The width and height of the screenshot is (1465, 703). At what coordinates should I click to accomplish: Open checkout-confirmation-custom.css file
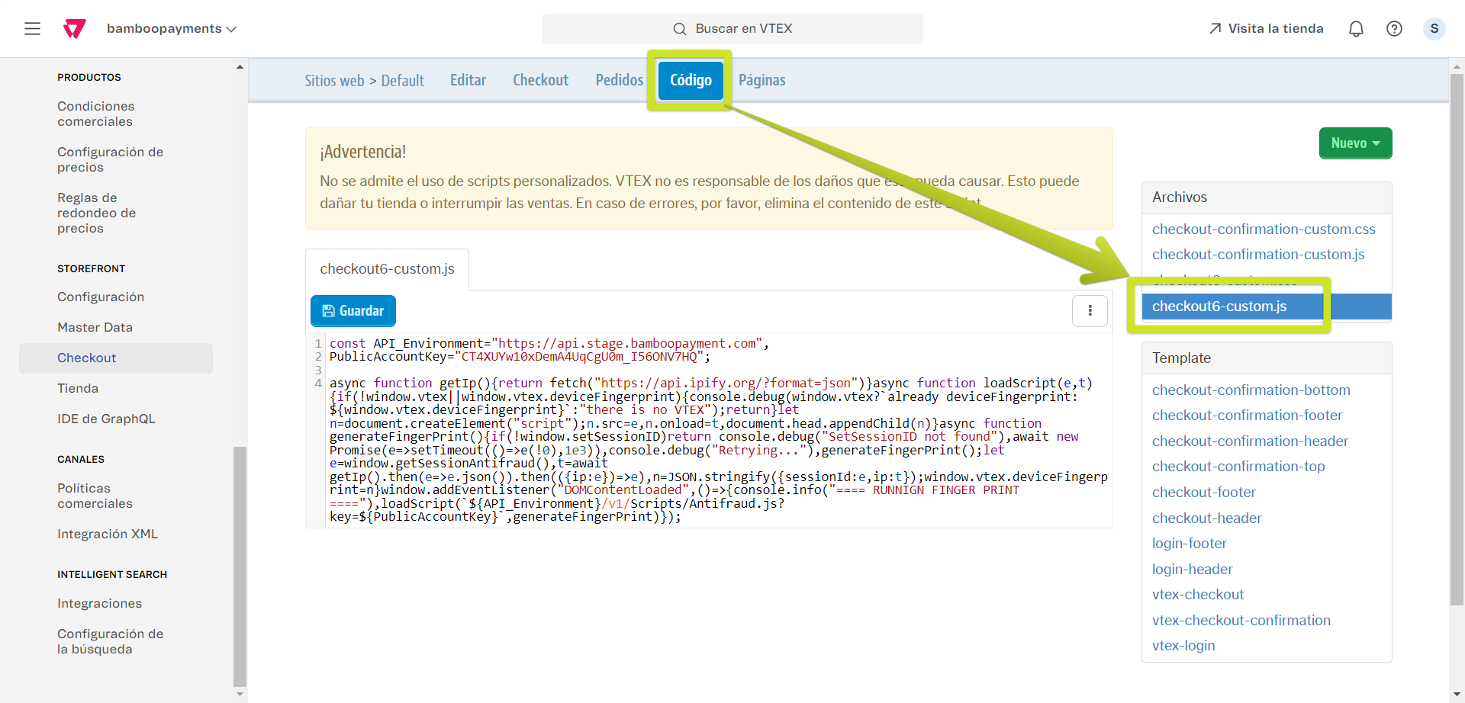[1264, 229]
